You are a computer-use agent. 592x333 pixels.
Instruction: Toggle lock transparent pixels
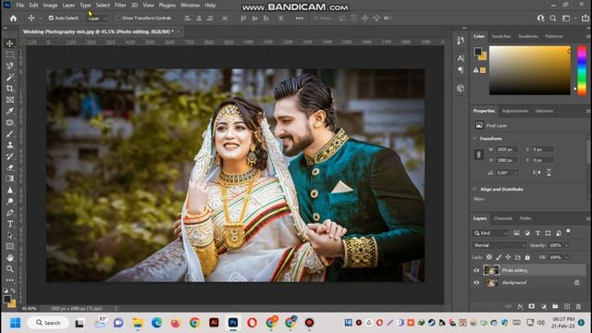tap(489, 257)
